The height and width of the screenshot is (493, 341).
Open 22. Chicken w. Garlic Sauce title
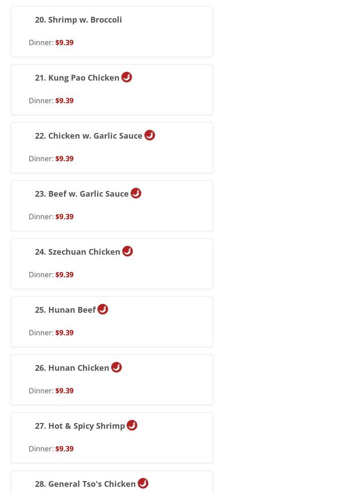pyautogui.click(x=89, y=136)
